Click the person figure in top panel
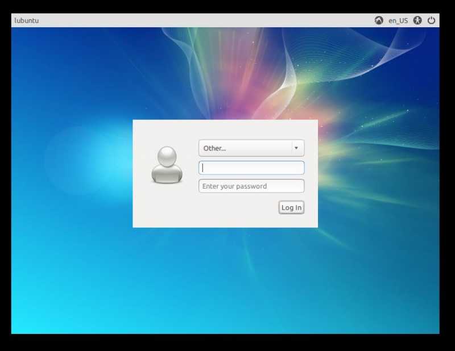 point(418,20)
